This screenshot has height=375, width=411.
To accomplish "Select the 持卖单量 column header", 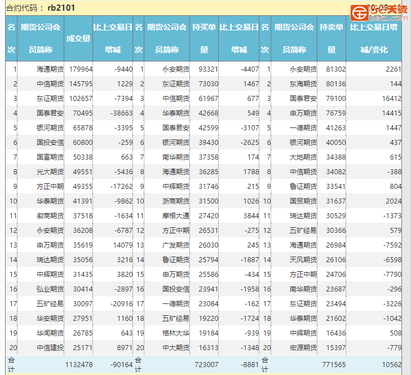I will click(332, 38).
